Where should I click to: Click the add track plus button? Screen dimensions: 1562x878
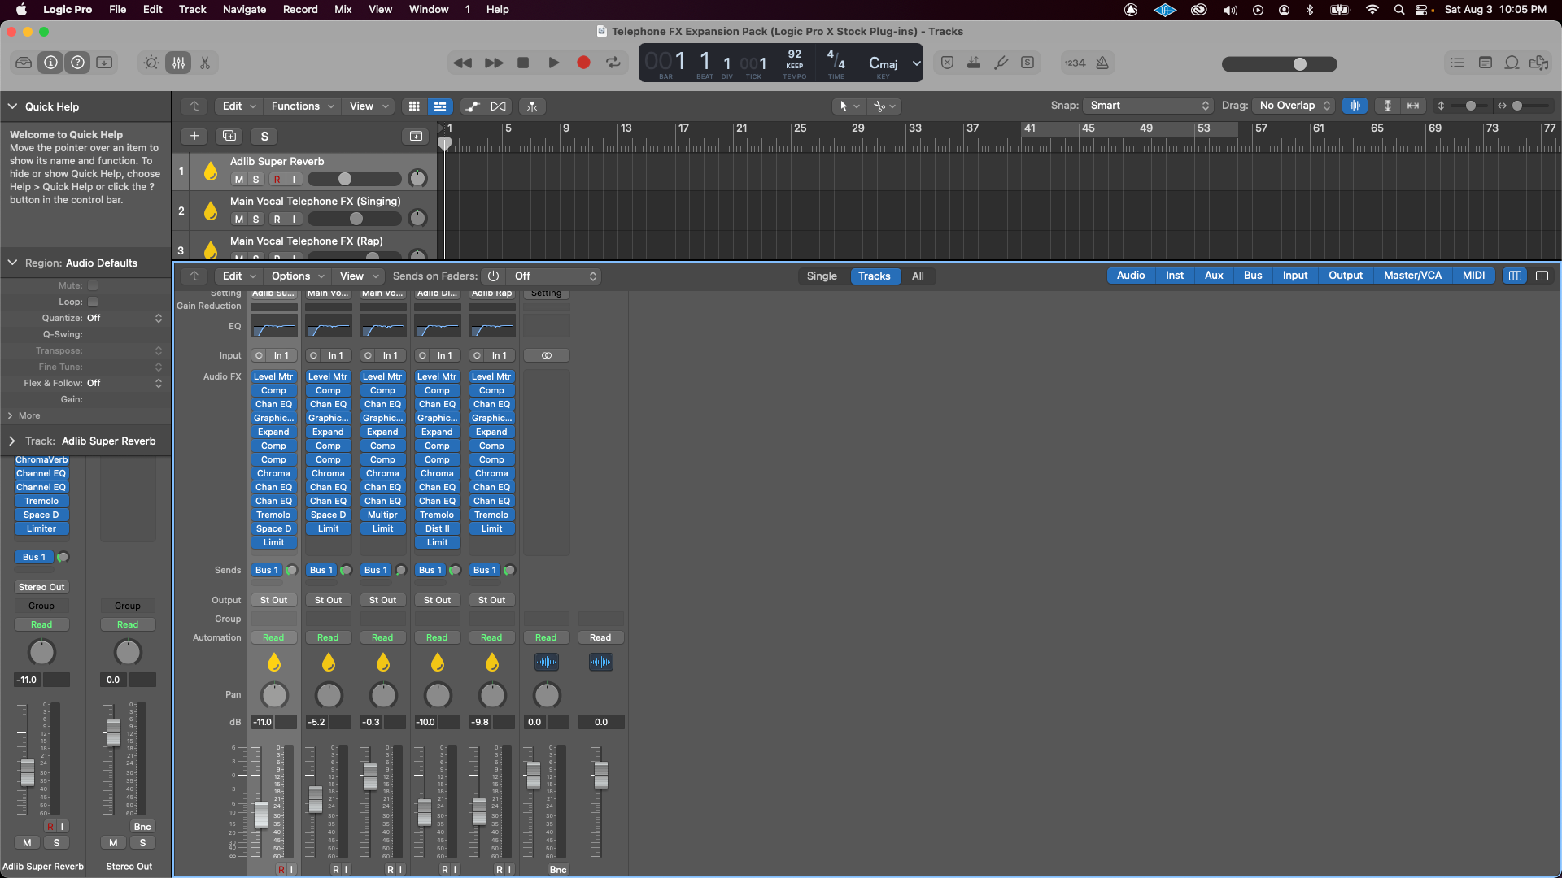coord(194,136)
